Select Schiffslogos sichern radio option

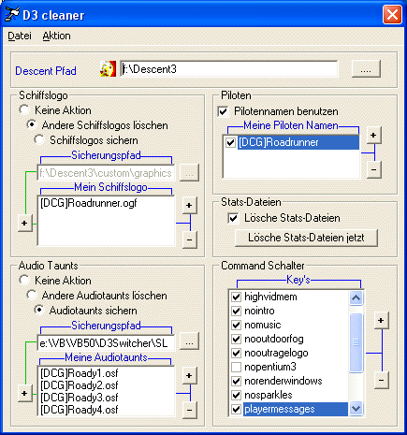39,140
